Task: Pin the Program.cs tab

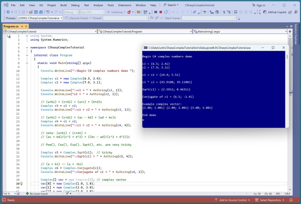Action: pyautogui.click(x=22, y=26)
